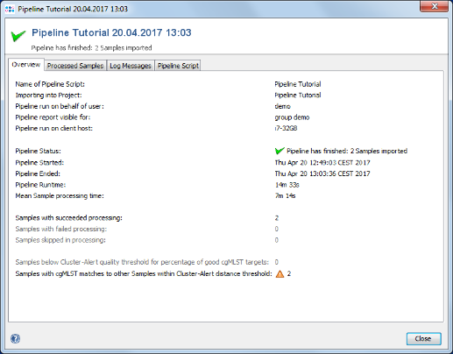
Task: Click start time 'Thu Apr 20 12:49:03 CEST 2017'
Action: [322, 163]
